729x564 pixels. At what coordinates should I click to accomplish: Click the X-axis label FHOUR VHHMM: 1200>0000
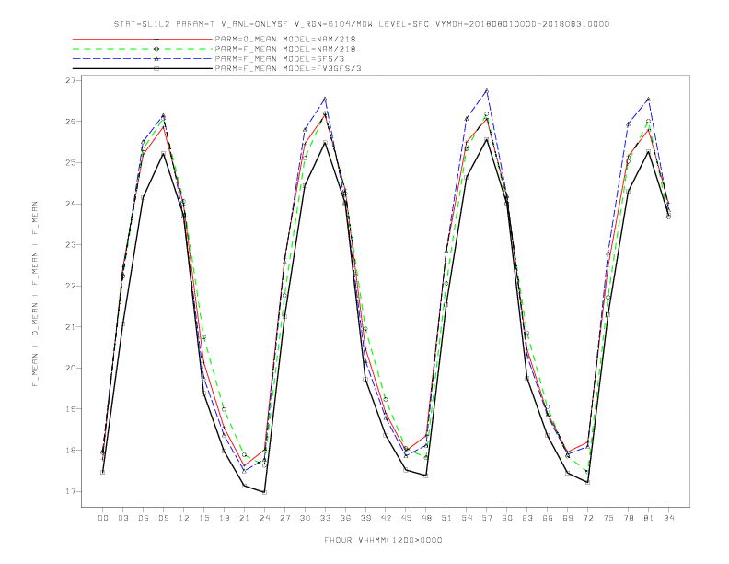pyautogui.click(x=383, y=540)
